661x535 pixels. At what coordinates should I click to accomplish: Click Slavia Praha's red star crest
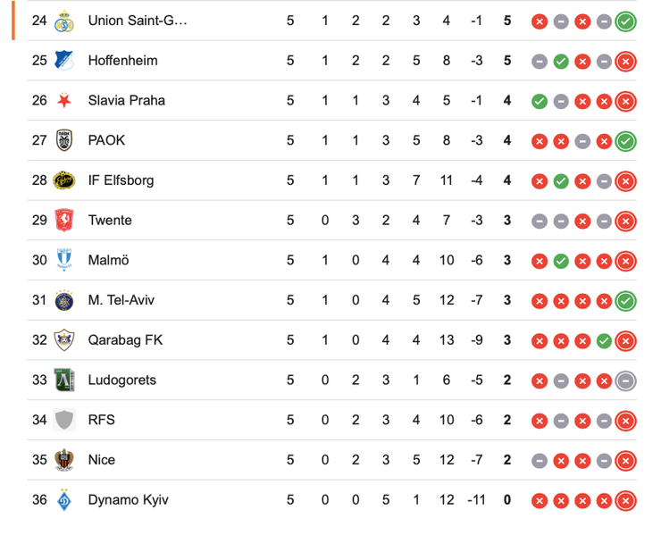coord(64,100)
